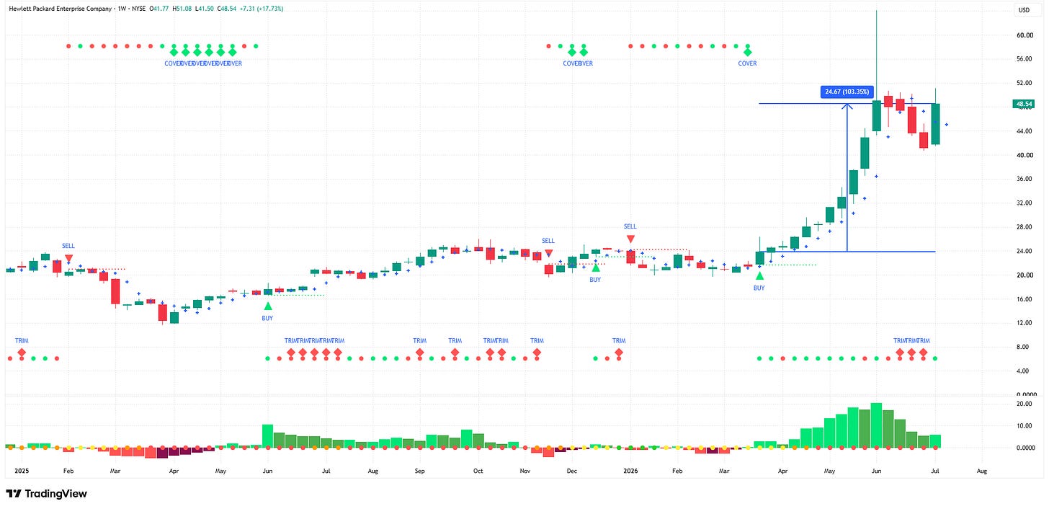Screen dimensions: 1049x509
Task: Click the 16.00 price axis label
Action: 1026,299
